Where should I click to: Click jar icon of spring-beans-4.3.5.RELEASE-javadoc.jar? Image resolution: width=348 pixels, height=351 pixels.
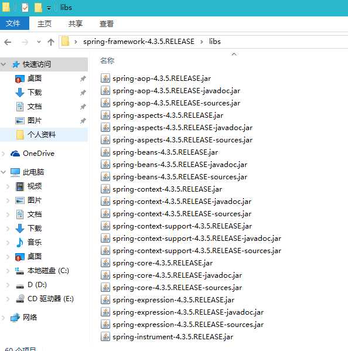point(105,164)
